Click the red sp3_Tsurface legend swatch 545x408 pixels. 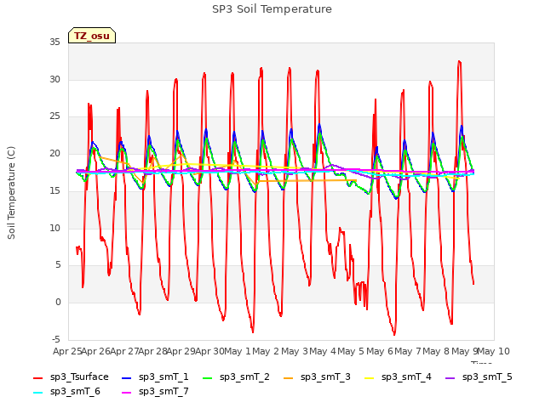point(37,378)
